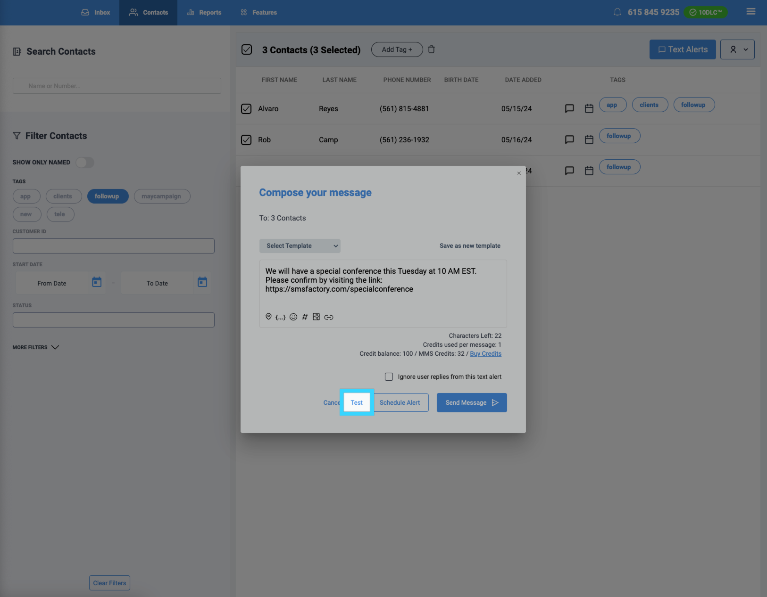This screenshot has height=597, width=767.
Task: Uncheck the Rob Camp contact checkbox
Action: pyautogui.click(x=246, y=140)
